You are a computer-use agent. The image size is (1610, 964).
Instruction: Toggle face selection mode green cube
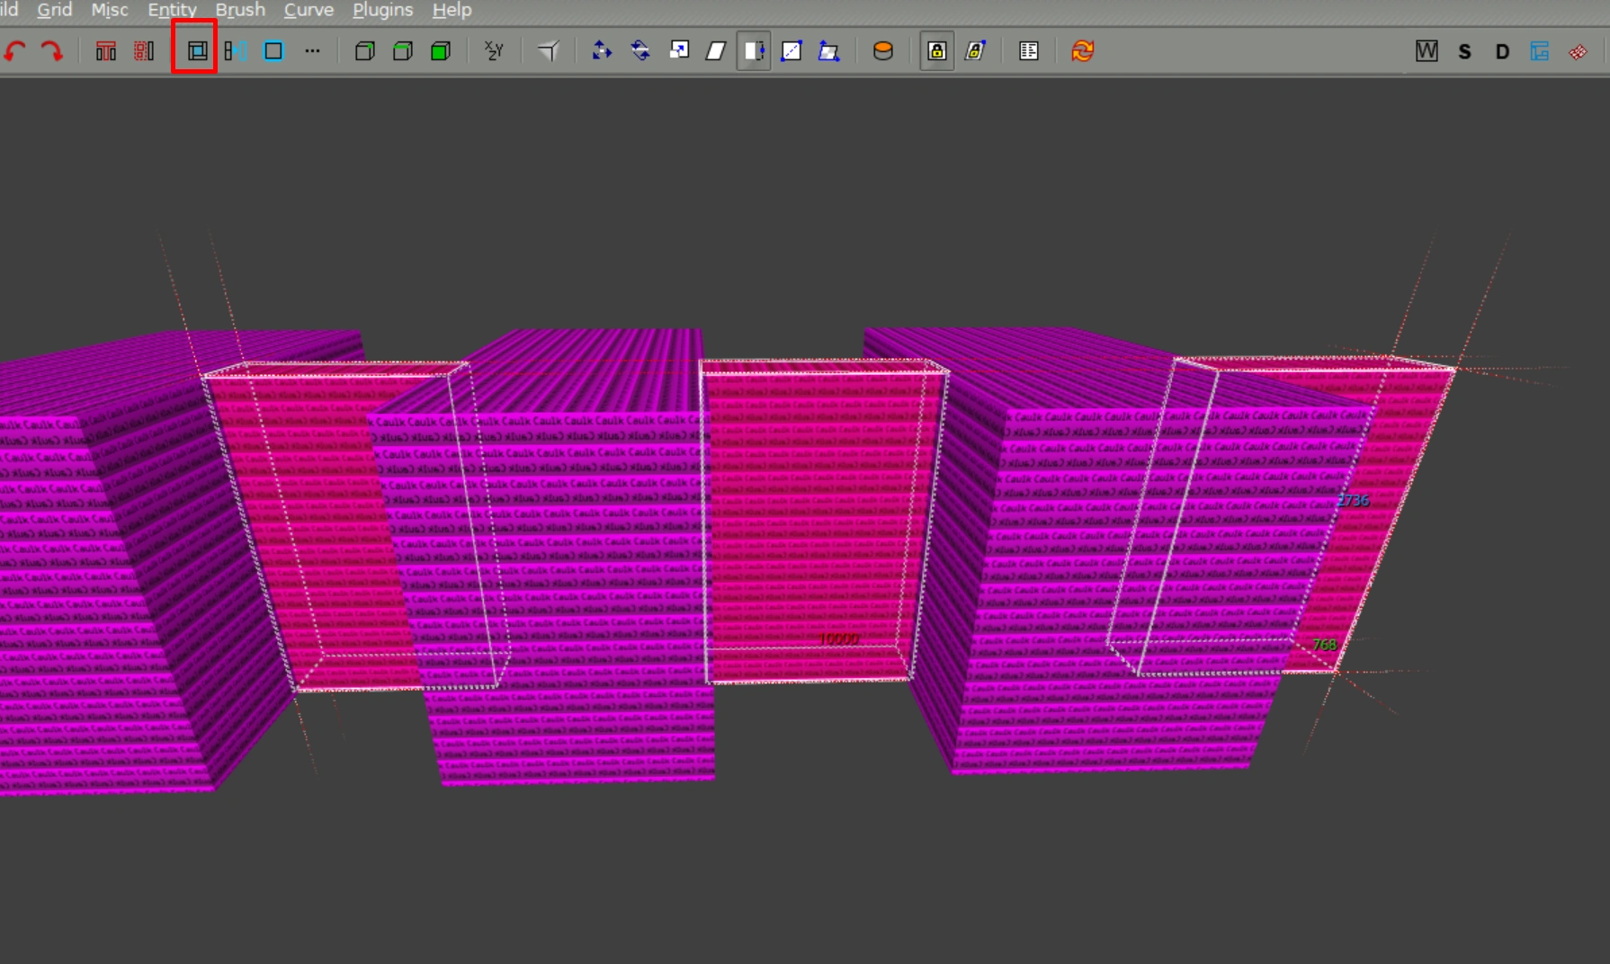[441, 51]
